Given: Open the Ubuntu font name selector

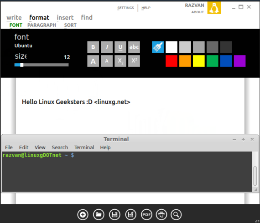Looking at the screenshot, I should [23, 46].
